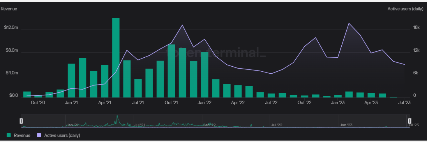Click the tallest revenue bar for May '21
The height and width of the screenshot is (142, 427).
pos(116,58)
